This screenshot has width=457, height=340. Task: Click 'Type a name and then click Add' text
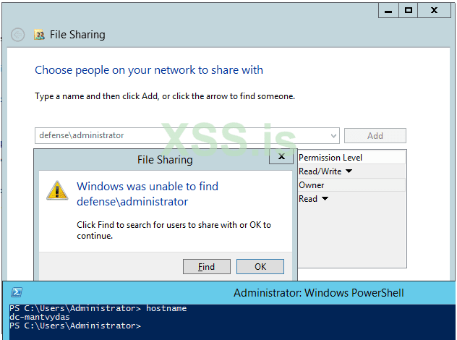pyautogui.click(x=165, y=96)
